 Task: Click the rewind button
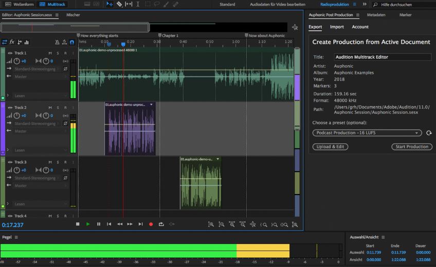[120, 224]
